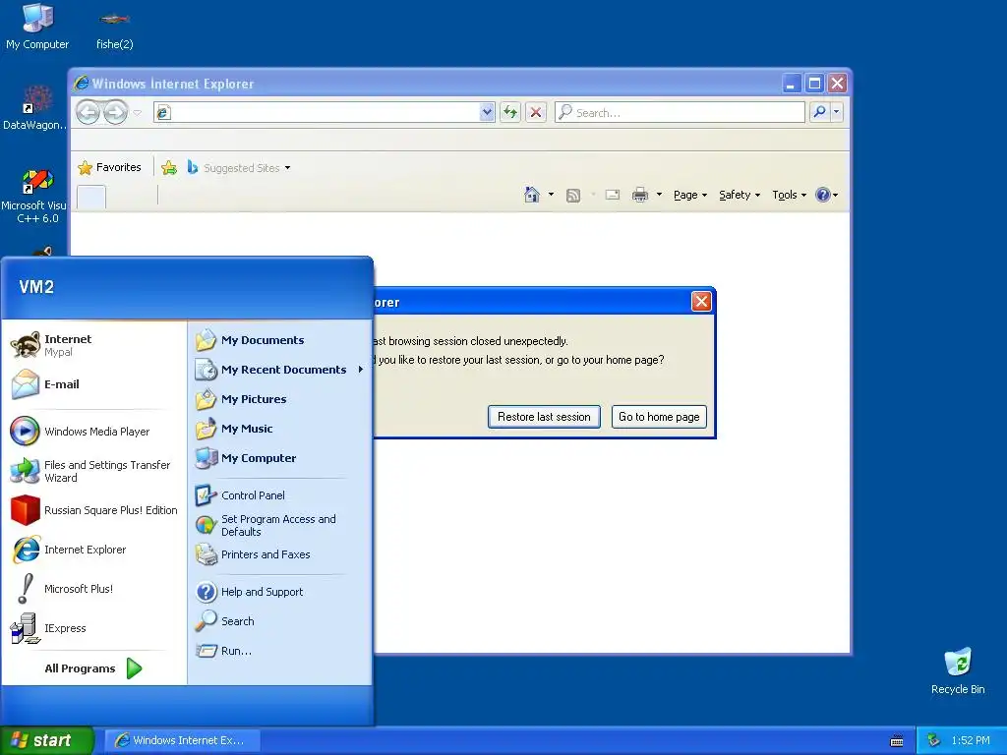Open Set Program Access and Defaults
Viewport: 1007px width, 755px height.
pos(280,525)
